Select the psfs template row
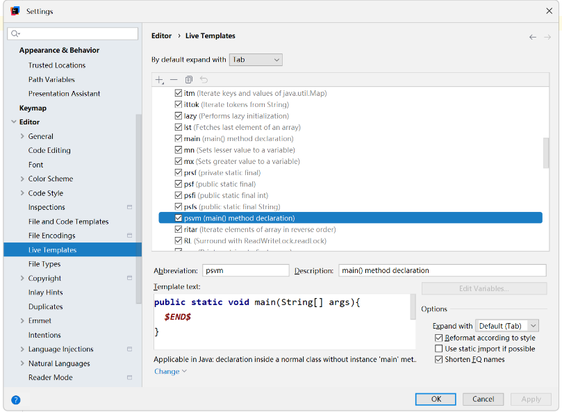This screenshot has width=562, height=412. tap(351, 206)
